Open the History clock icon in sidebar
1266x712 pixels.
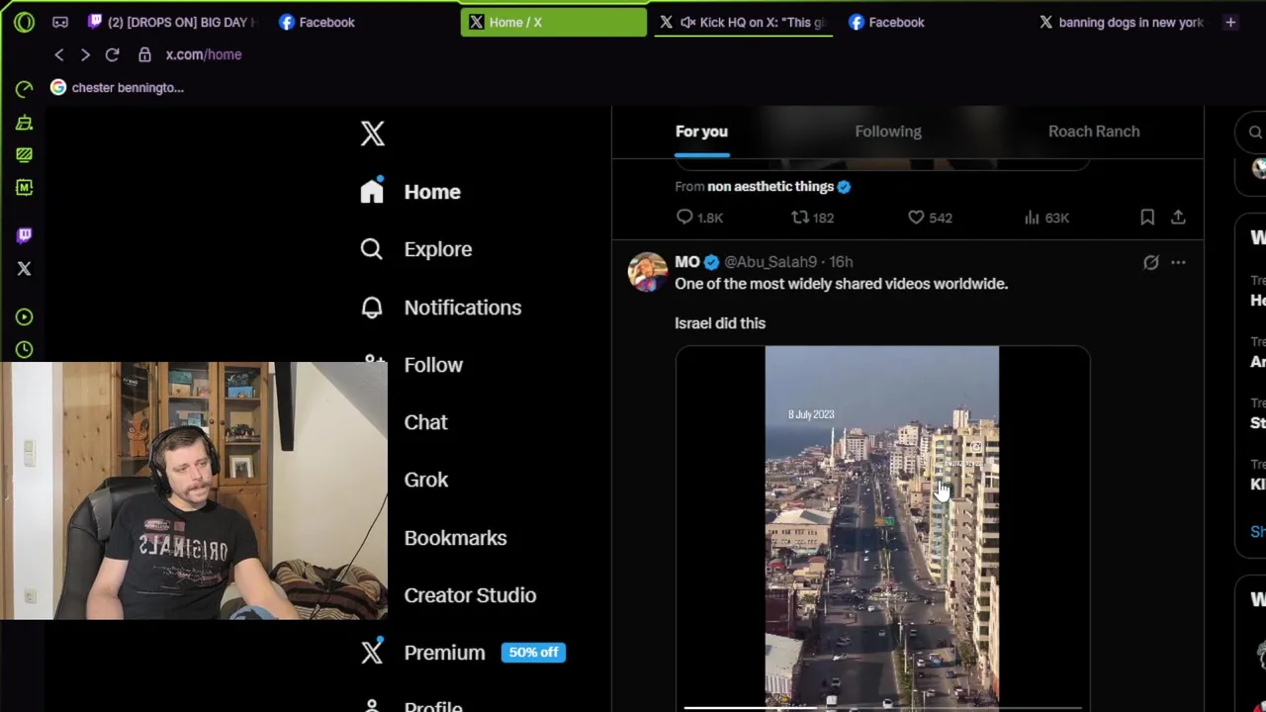(x=25, y=349)
